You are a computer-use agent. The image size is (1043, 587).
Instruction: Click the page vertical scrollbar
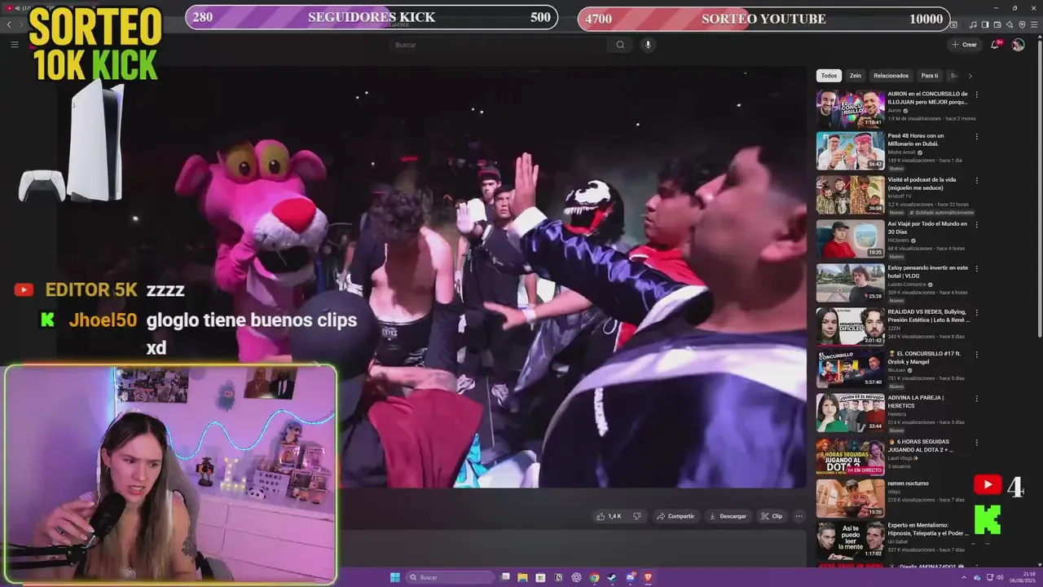pos(1038,188)
